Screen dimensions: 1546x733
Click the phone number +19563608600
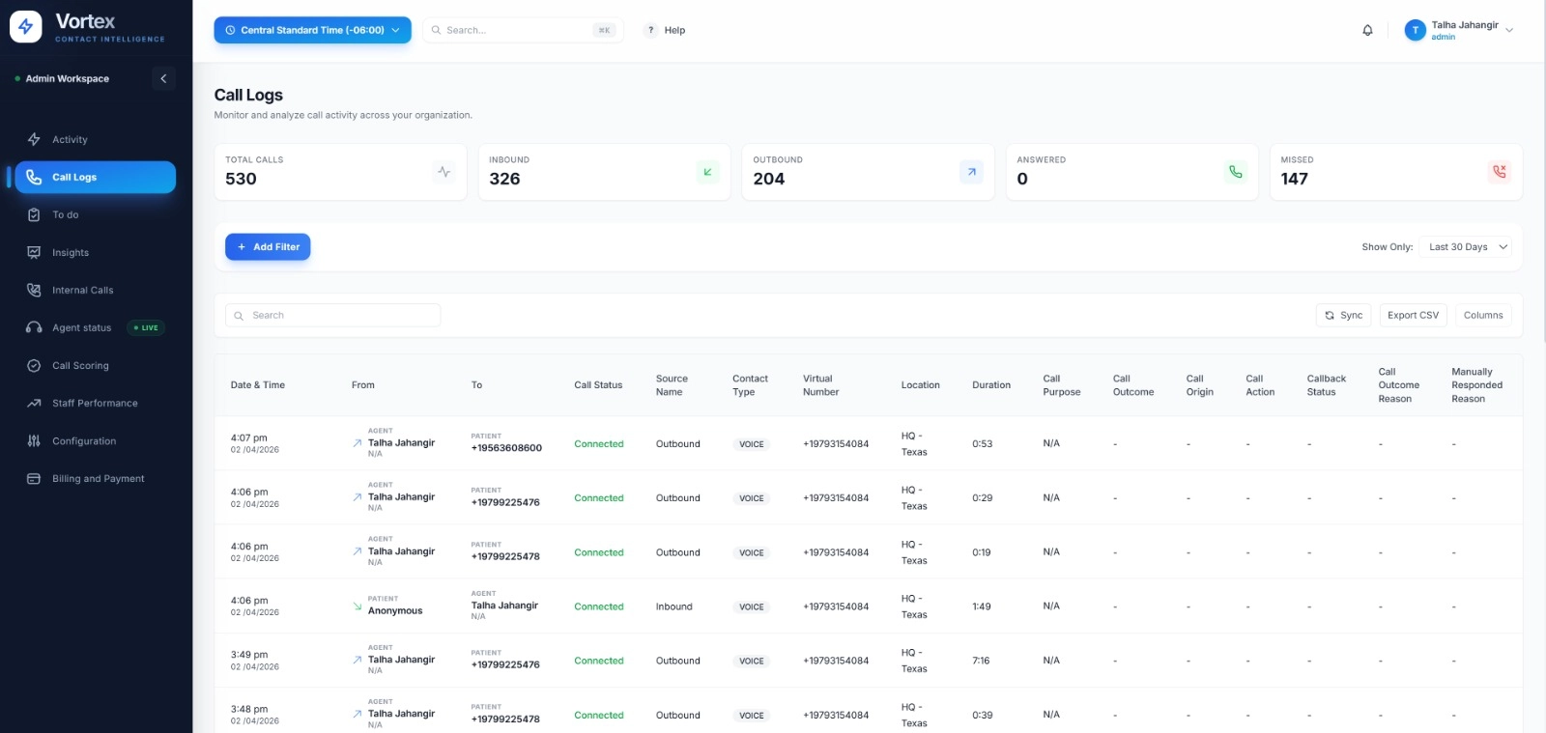tap(506, 448)
